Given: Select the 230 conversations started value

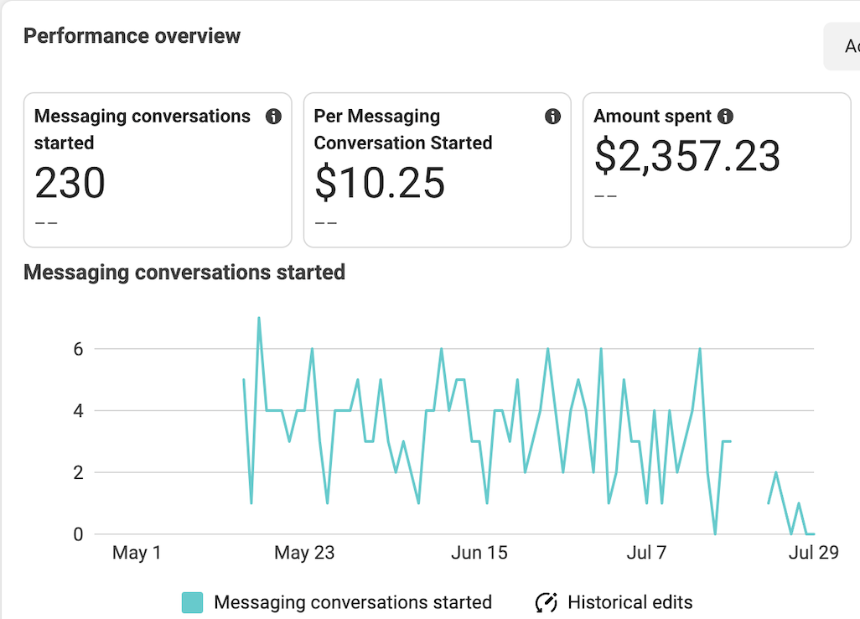Looking at the screenshot, I should pos(70,183).
